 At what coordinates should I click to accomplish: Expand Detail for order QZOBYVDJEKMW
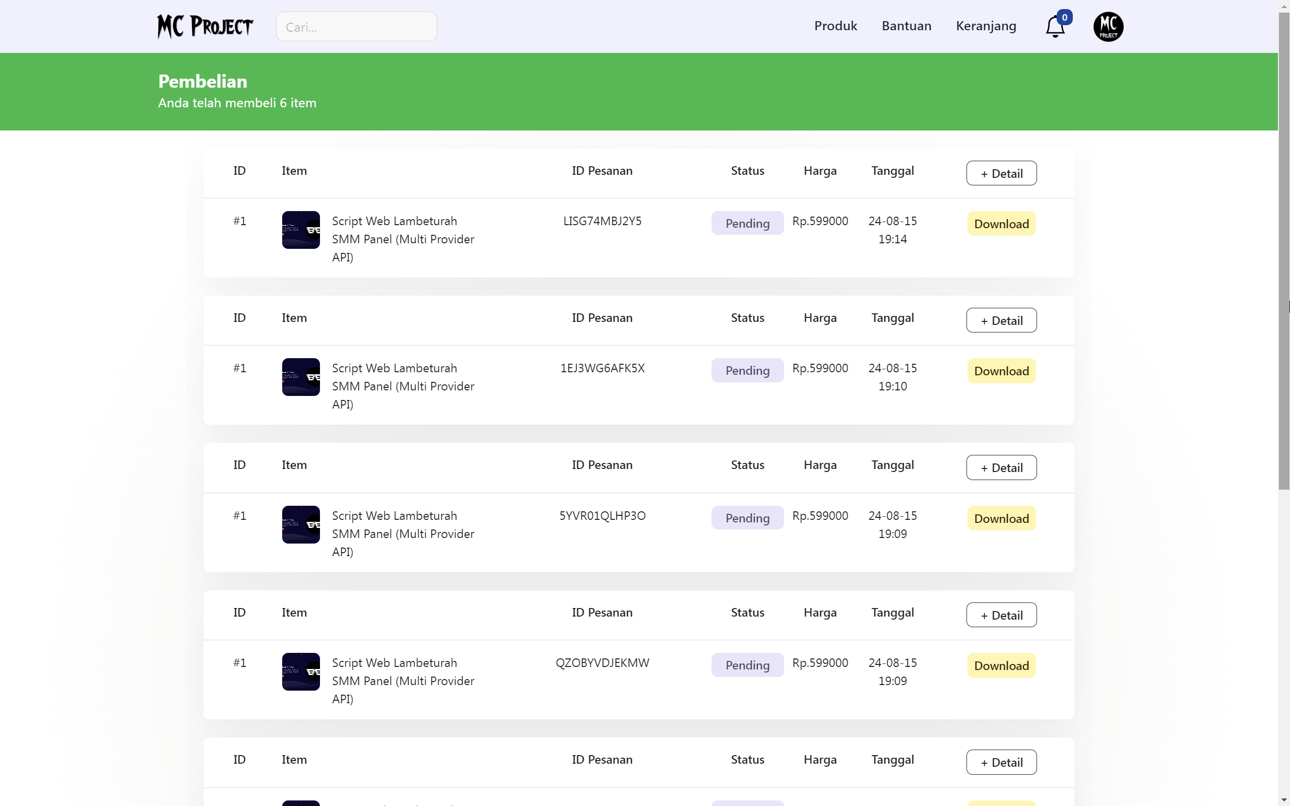coord(1001,615)
